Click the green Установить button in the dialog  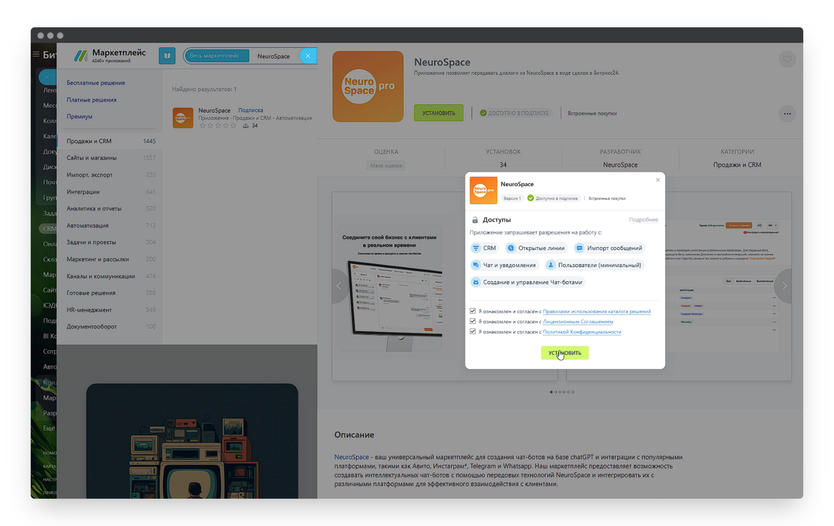pyautogui.click(x=564, y=353)
